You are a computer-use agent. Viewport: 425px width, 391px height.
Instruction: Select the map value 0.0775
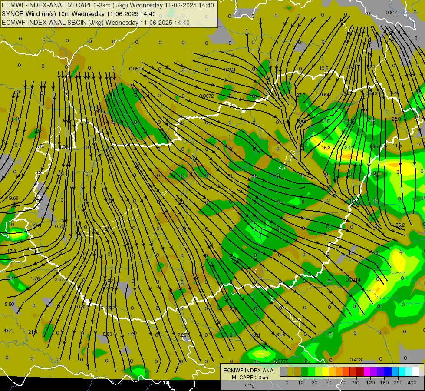[x=281, y=361]
